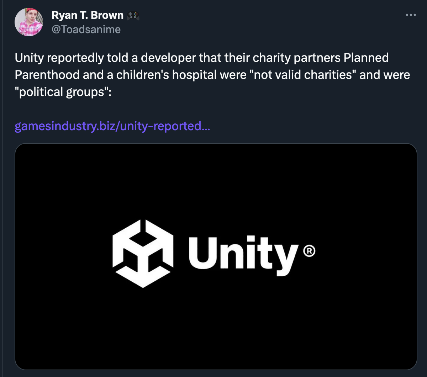This screenshot has width=427, height=377.
Task: Open the gamesindustry.biz article link
Action: 112,126
